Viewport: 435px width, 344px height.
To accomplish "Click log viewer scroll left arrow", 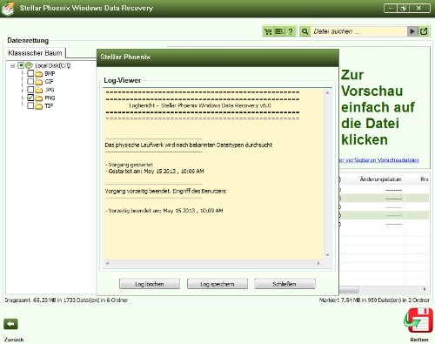I will (x=108, y=263).
